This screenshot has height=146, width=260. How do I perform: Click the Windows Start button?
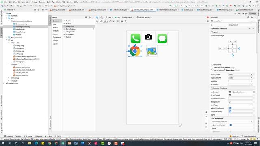3,143
